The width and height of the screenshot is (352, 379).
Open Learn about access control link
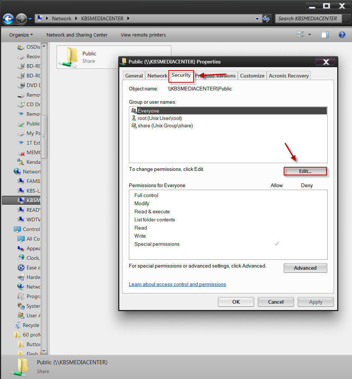(x=177, y=284)
